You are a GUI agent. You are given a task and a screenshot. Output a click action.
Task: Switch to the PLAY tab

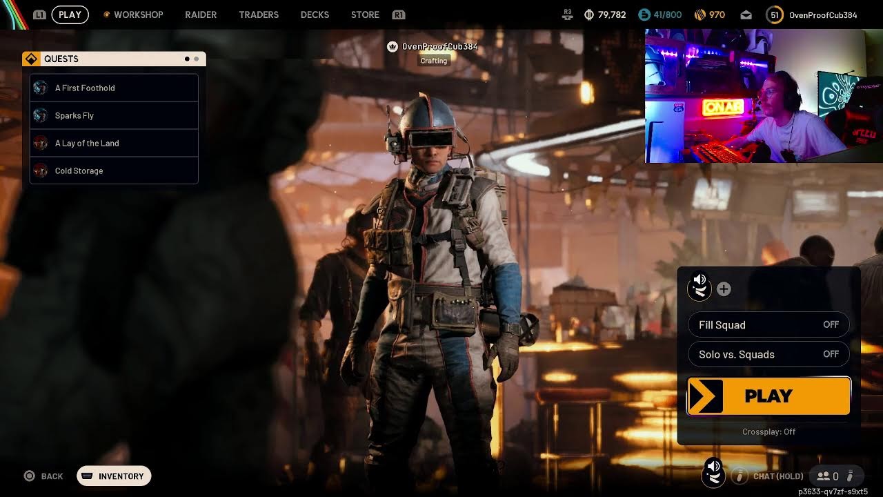click(70, 14)
